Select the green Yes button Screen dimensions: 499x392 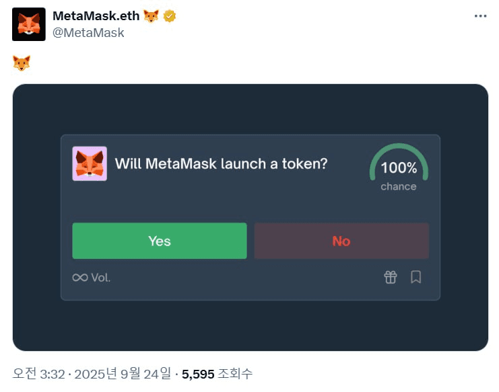160,241
